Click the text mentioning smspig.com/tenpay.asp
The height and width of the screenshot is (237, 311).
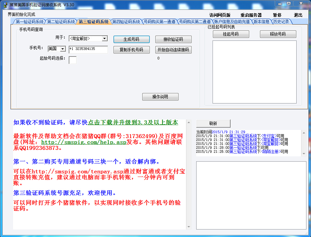(x=99, y=177)
